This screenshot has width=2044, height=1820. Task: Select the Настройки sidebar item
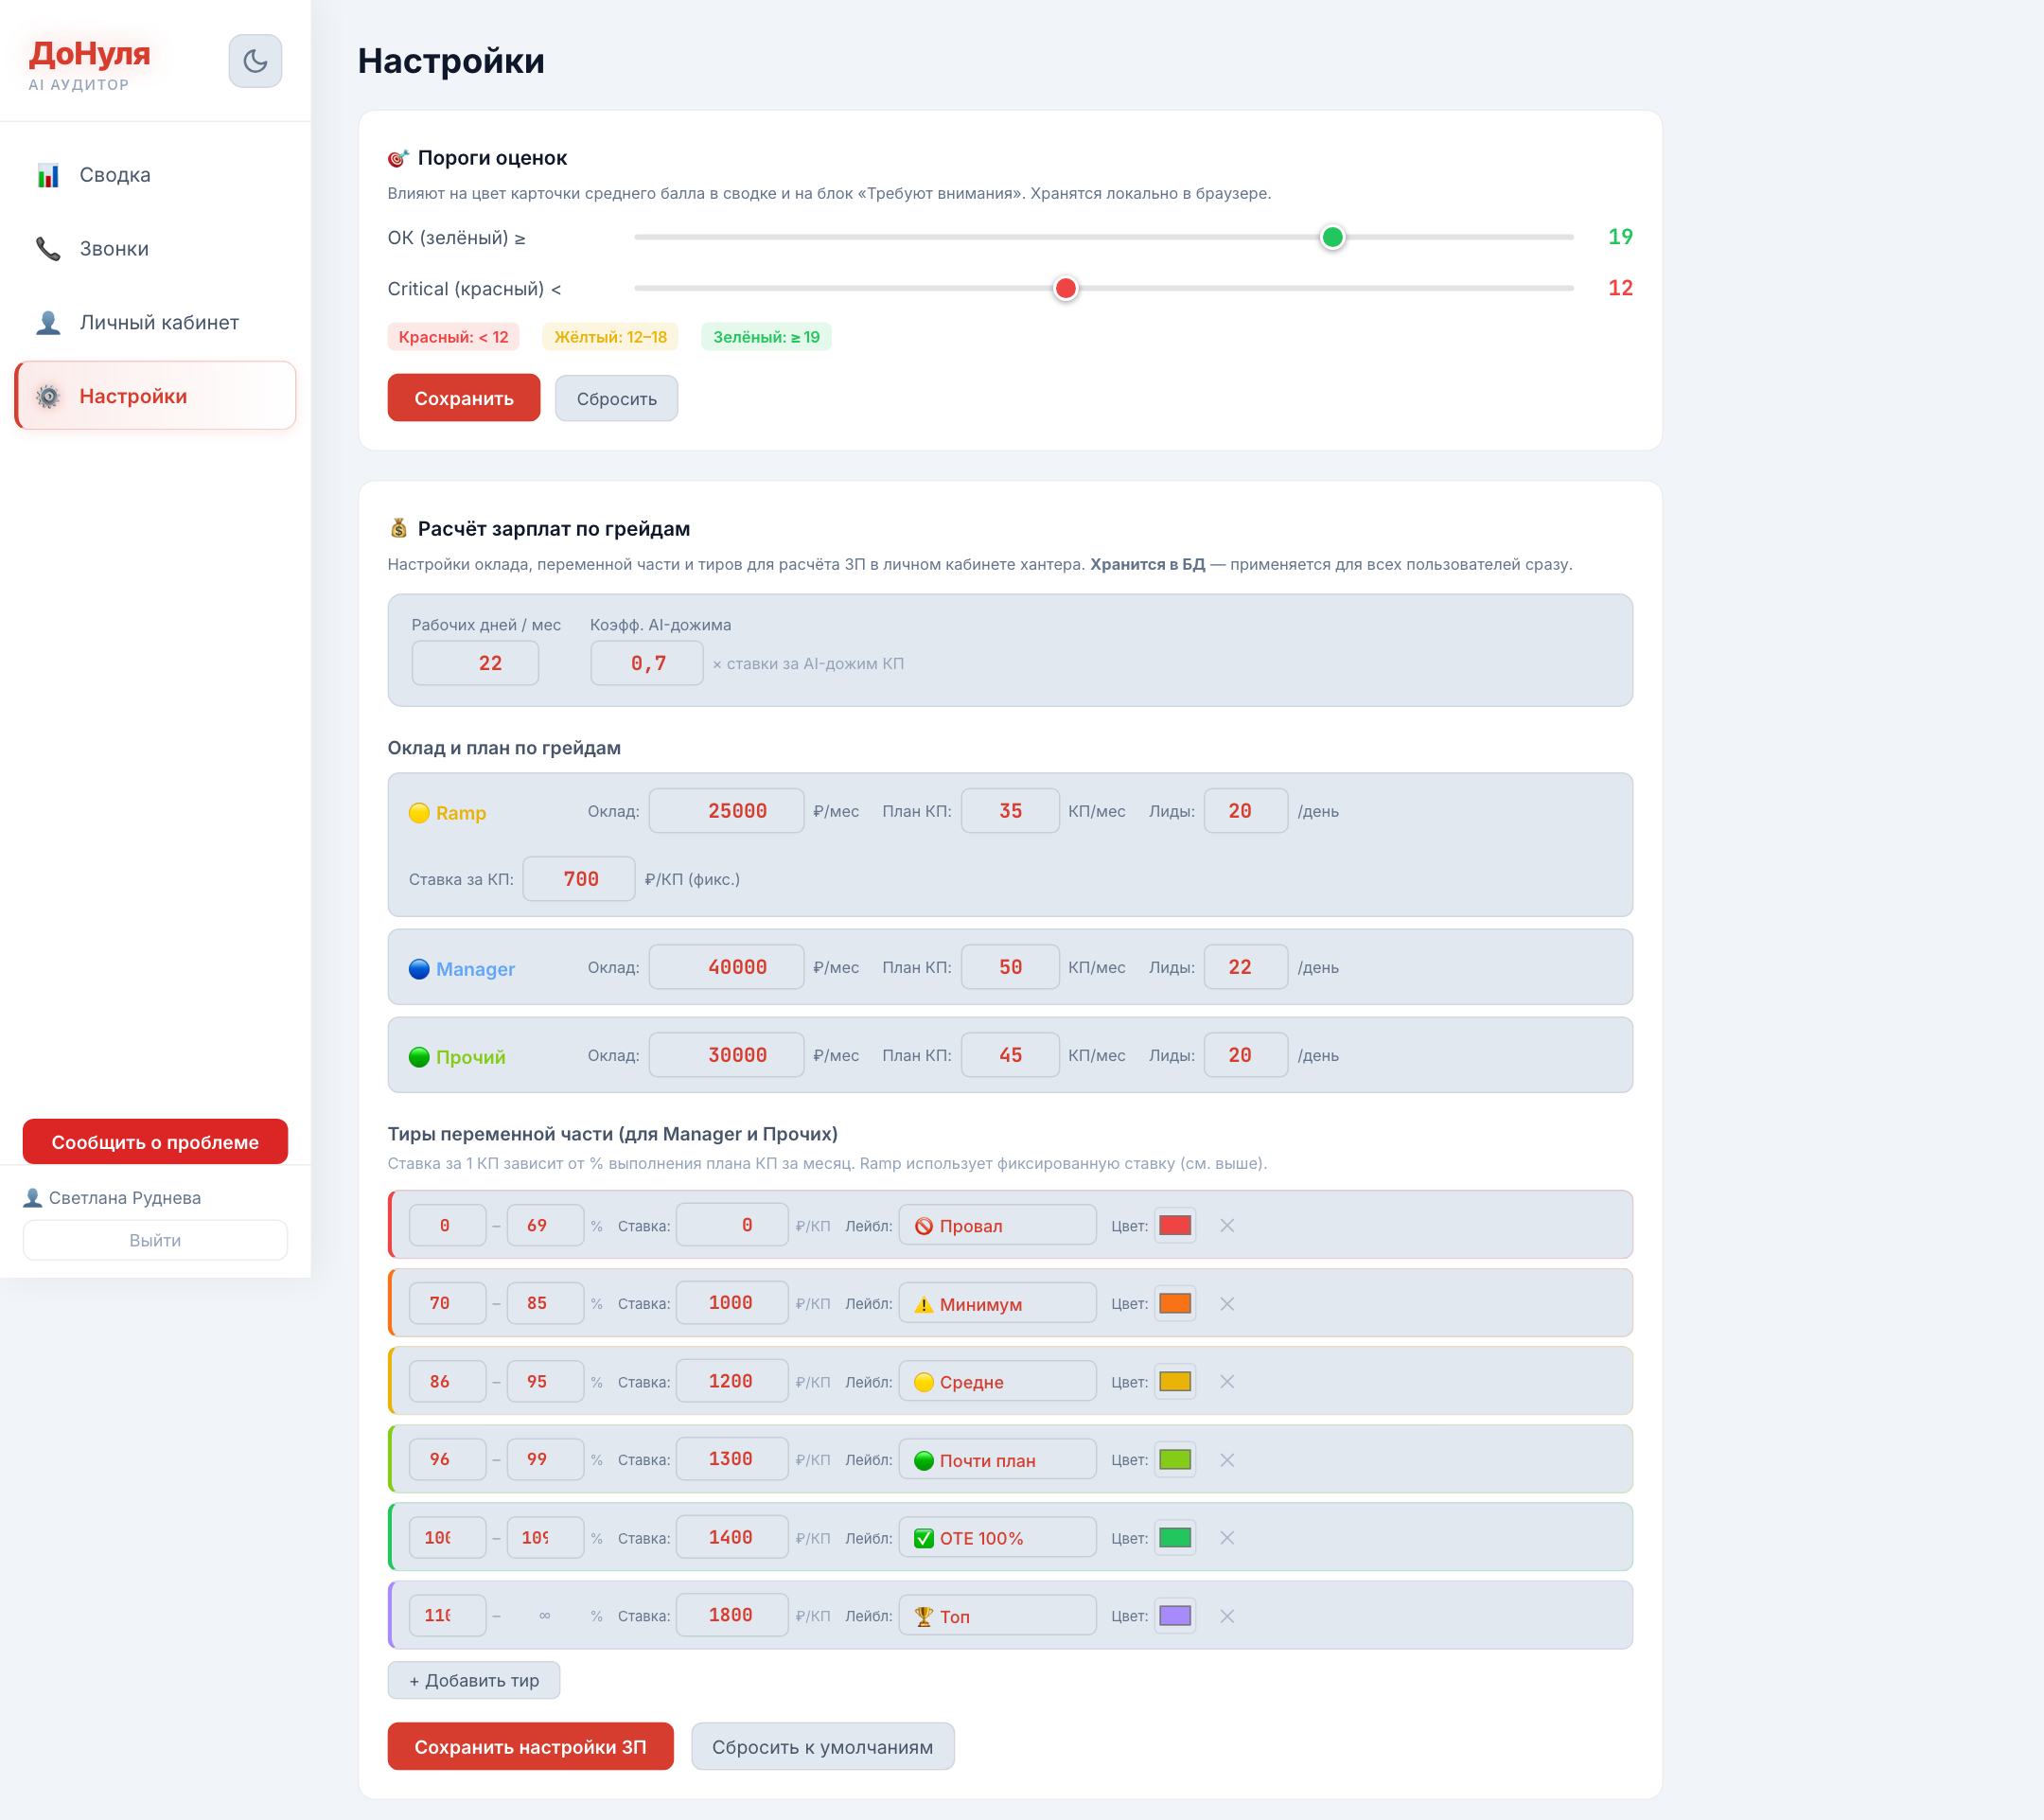[x=155, y=396]
